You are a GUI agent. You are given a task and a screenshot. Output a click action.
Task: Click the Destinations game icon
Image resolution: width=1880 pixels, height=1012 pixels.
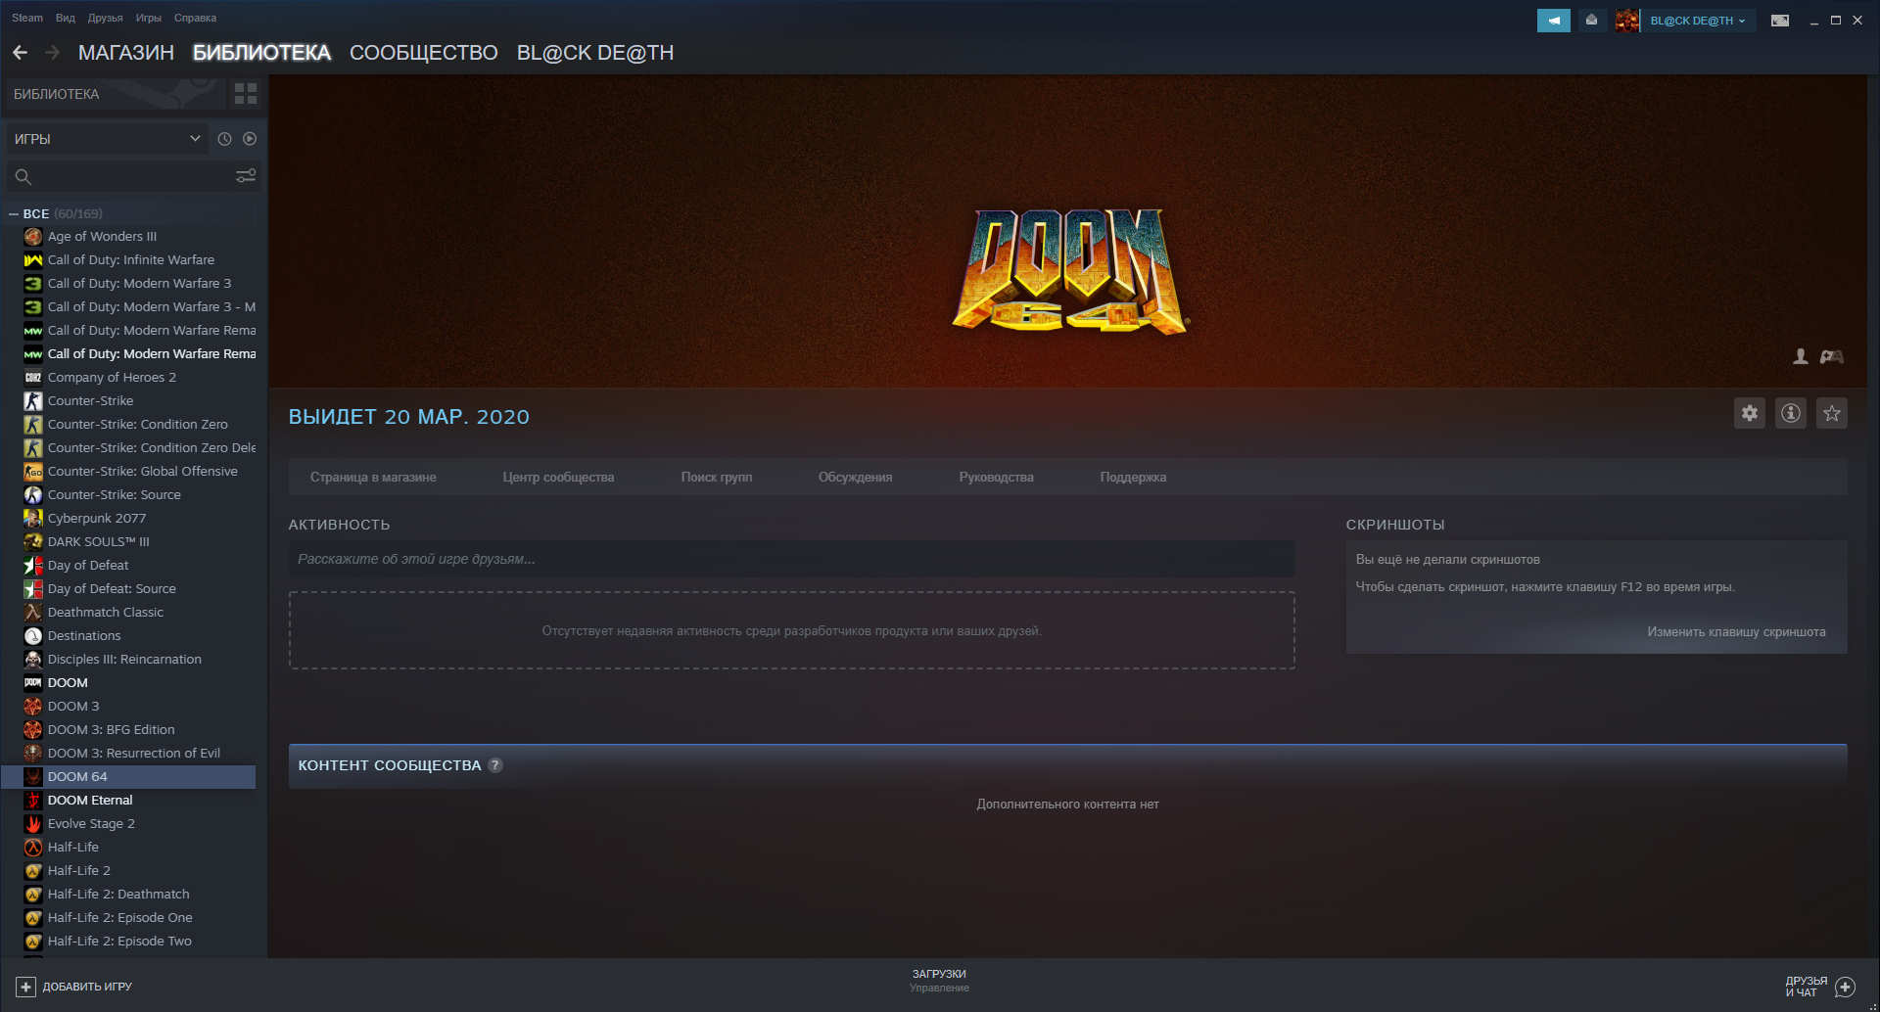coord(33,636)
